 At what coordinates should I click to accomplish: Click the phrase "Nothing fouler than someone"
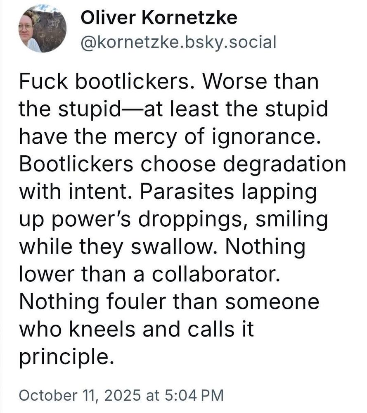(x=168, y=301)
